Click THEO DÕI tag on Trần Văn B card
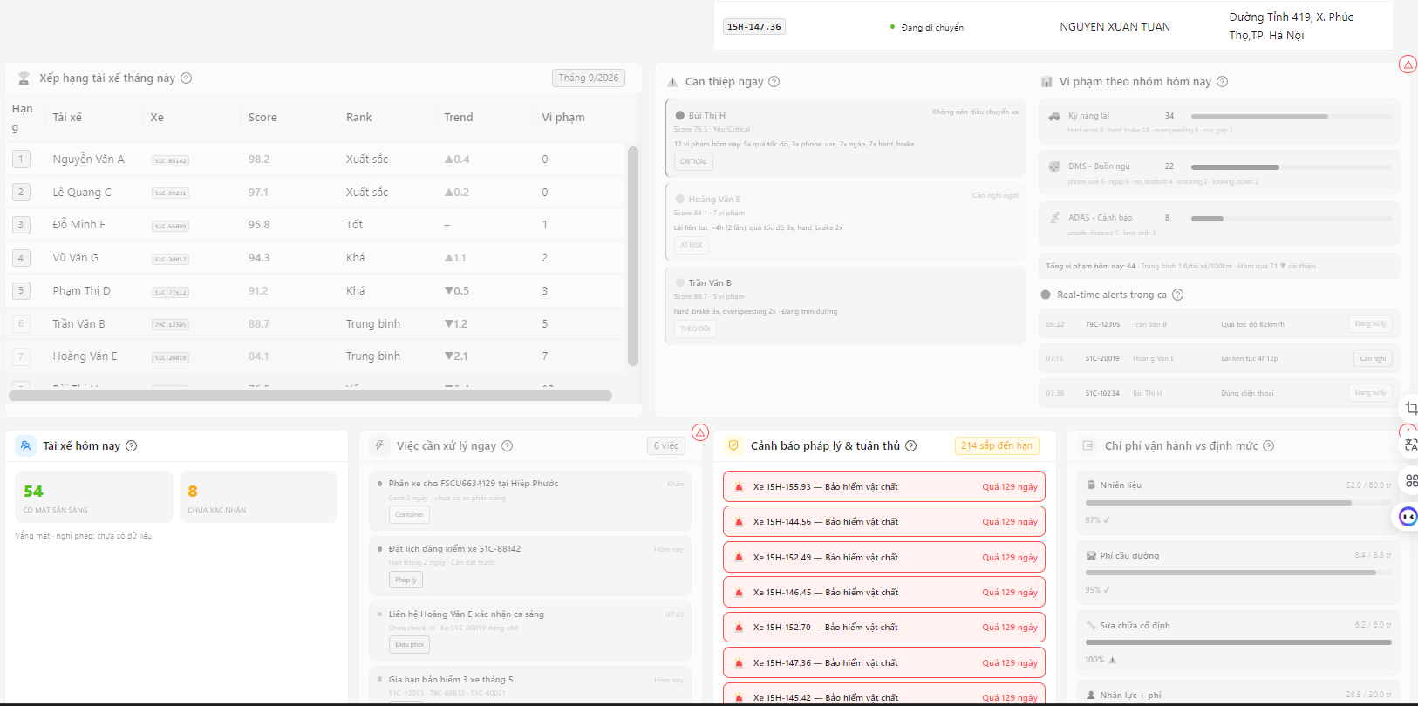This screenshot has height=706, width=1418. point(695,329)
